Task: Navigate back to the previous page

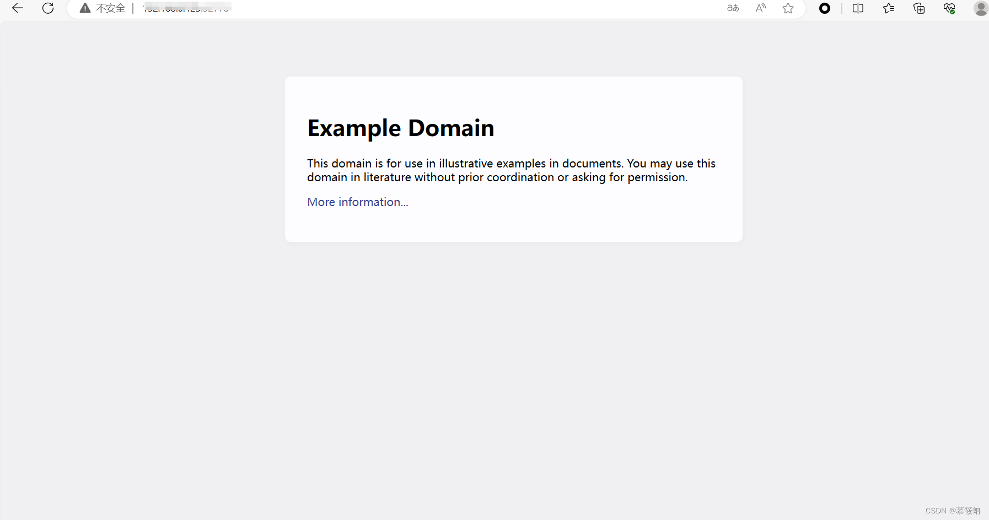Action: coord(17,8)
